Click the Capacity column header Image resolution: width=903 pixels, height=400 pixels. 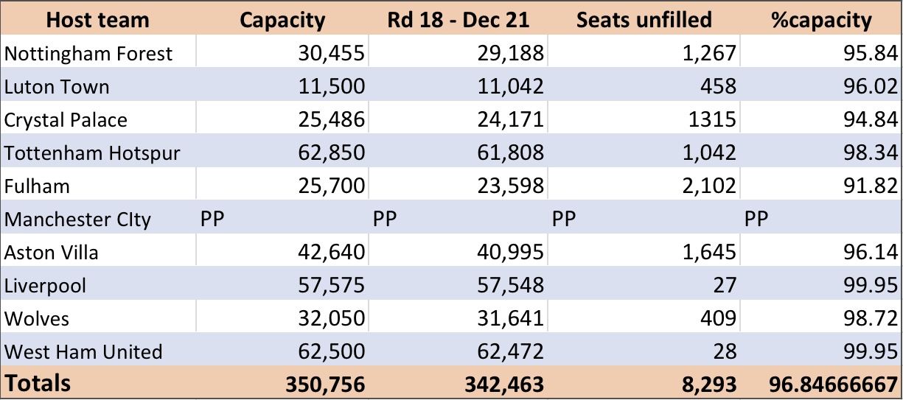click(x=282, y=19)
